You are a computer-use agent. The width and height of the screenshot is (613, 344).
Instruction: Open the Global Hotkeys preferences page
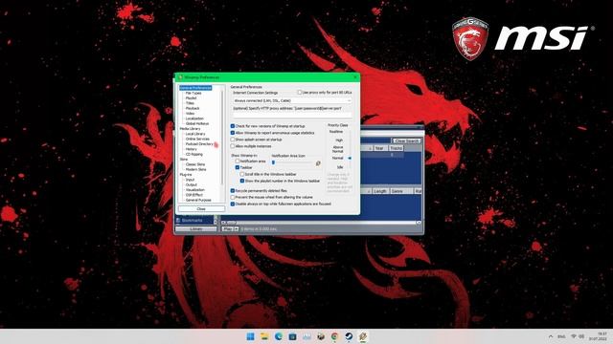[197, 123]
